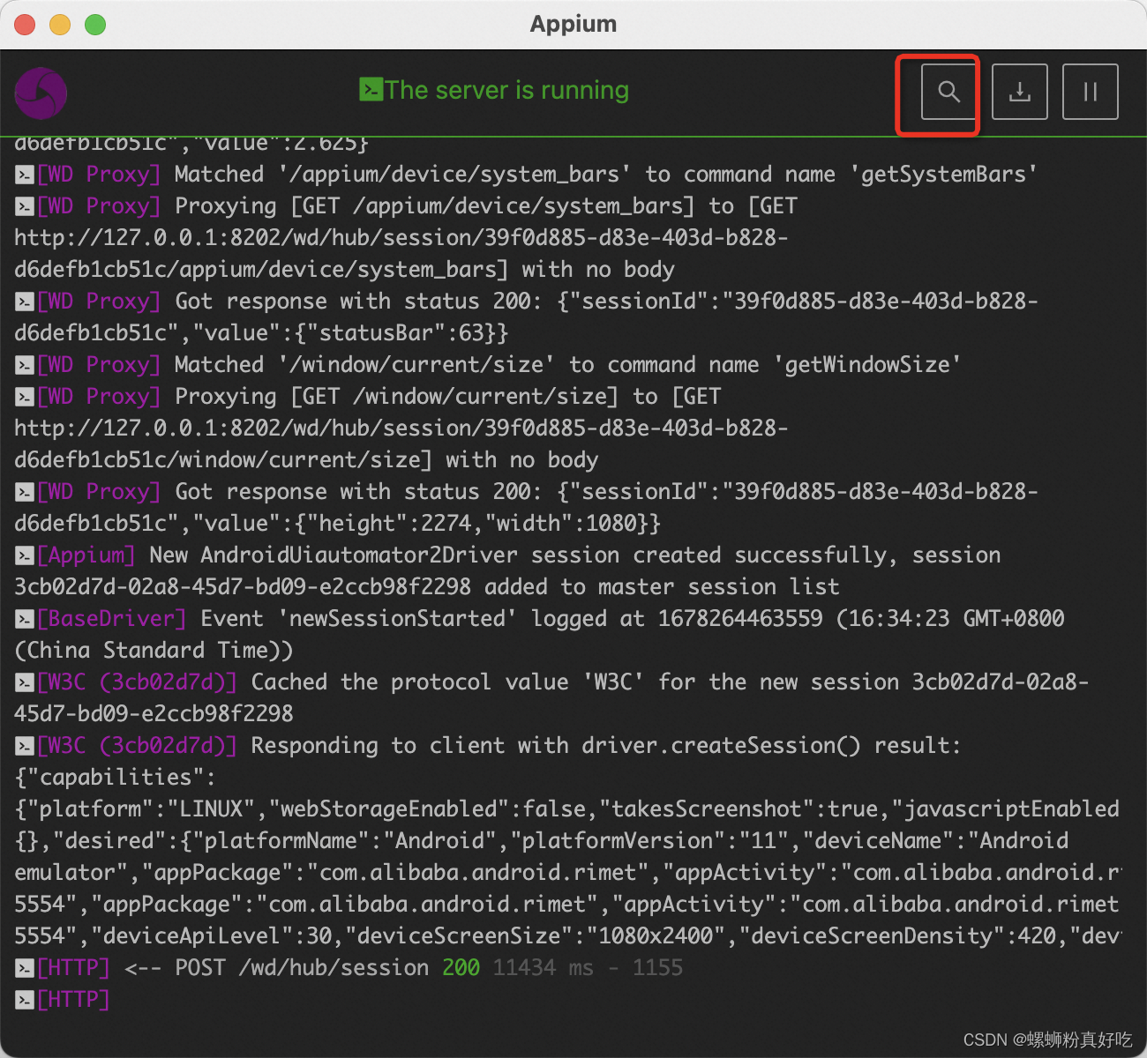Screen dimensions: 1147x1058
Task: Click 'getWindowSize' command name text
Action: click(868, 365)
